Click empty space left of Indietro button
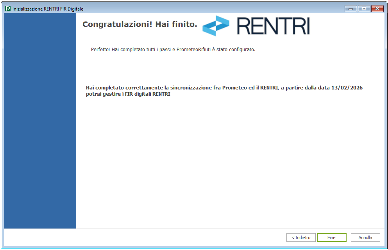 [x=156, y=237]
